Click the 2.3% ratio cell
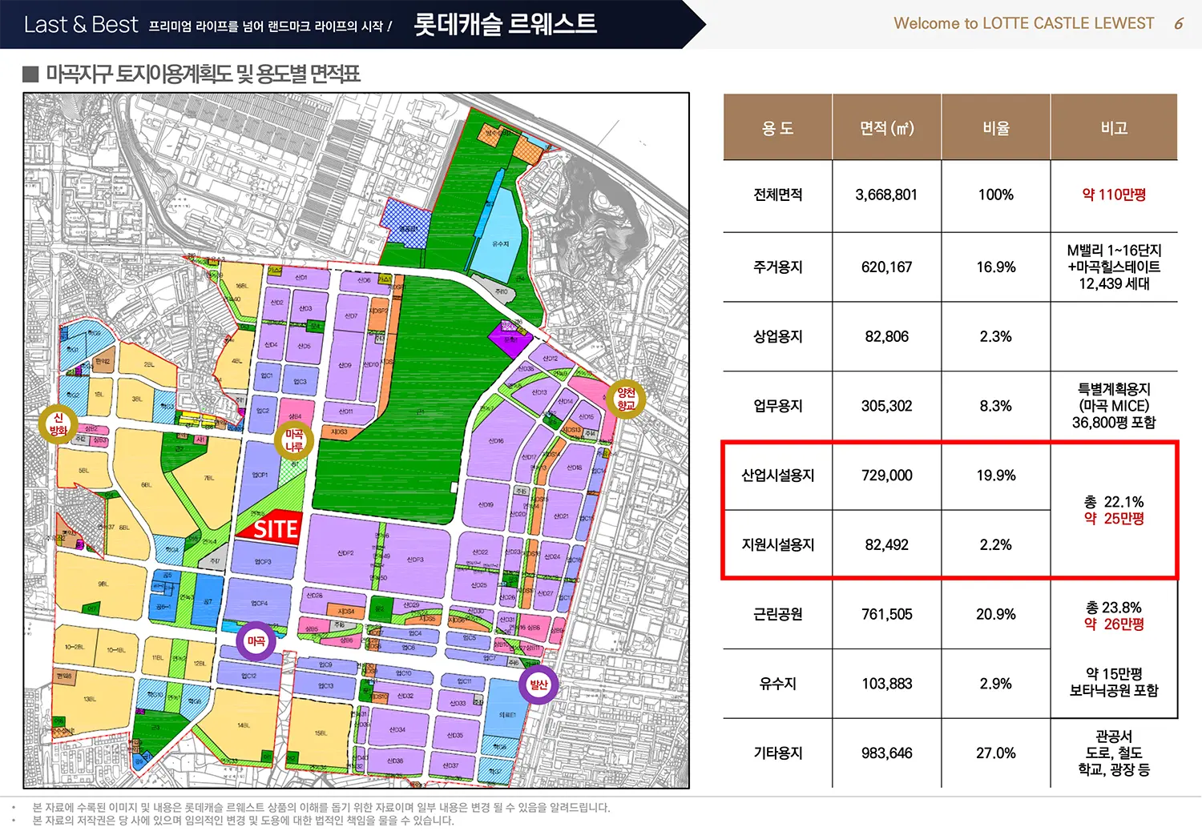 pos(996,336)
